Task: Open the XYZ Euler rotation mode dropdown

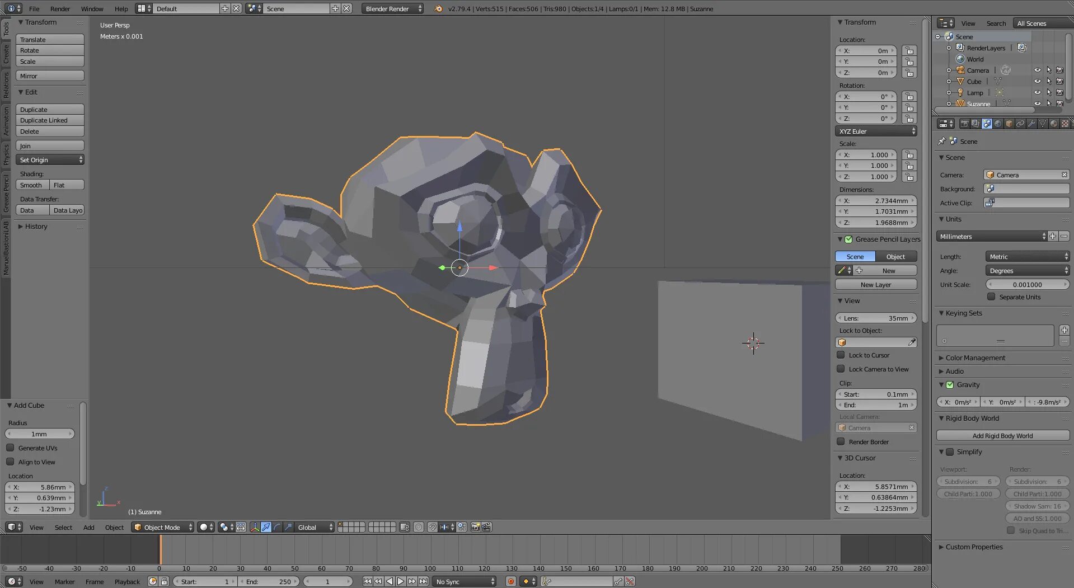Action: click(876, 131)
